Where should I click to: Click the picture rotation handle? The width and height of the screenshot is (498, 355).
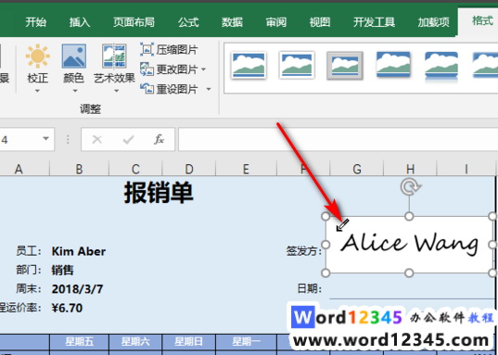410,187
